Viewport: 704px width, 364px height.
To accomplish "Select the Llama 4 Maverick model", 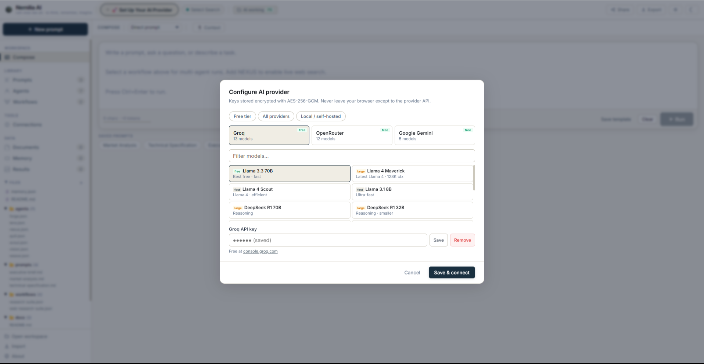I will [x=412, y=174].
